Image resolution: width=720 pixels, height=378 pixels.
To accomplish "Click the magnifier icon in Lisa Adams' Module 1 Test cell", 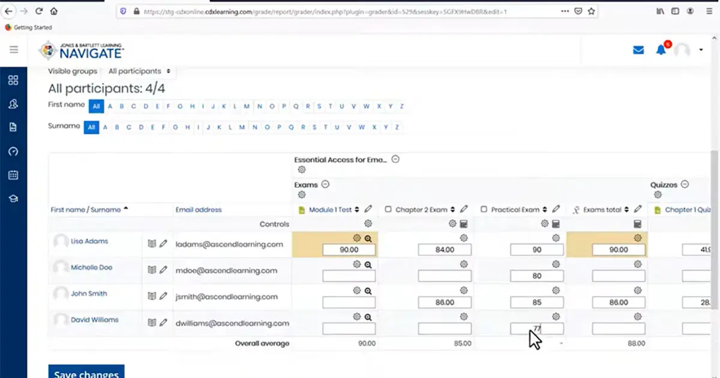I will [368, 238].
